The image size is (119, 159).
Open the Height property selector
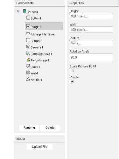tap(91, 16)
